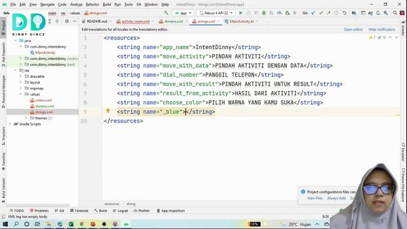The image size is (407, 229).
Task: Open the Build menu
Action: click(x=107, y=4)
